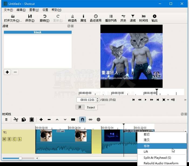The image size is (189, 166).
Task: Toggle composite on V1 with C button
Action: point(15,139)
